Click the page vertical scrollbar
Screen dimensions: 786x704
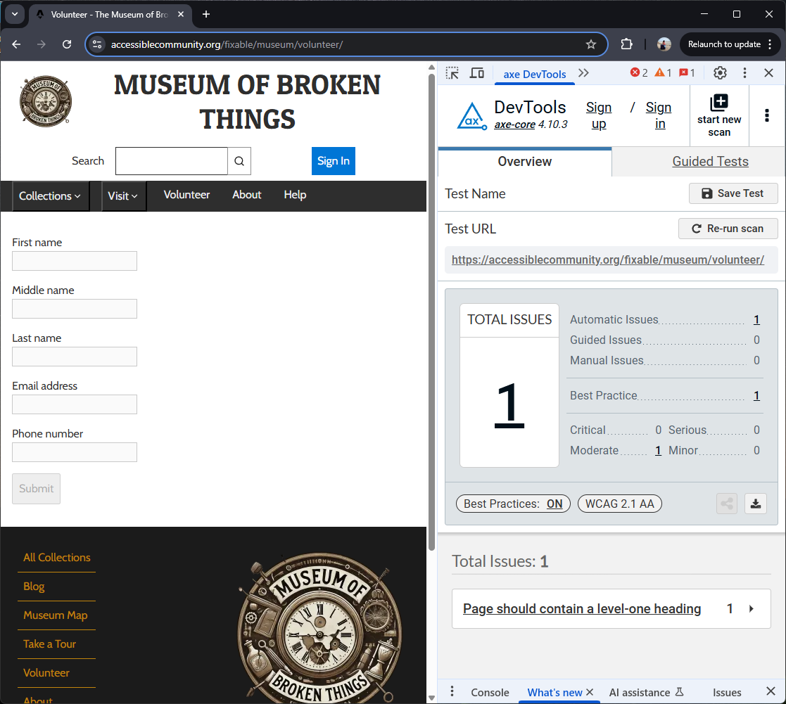pyautogui.click(x=431, y=311)
